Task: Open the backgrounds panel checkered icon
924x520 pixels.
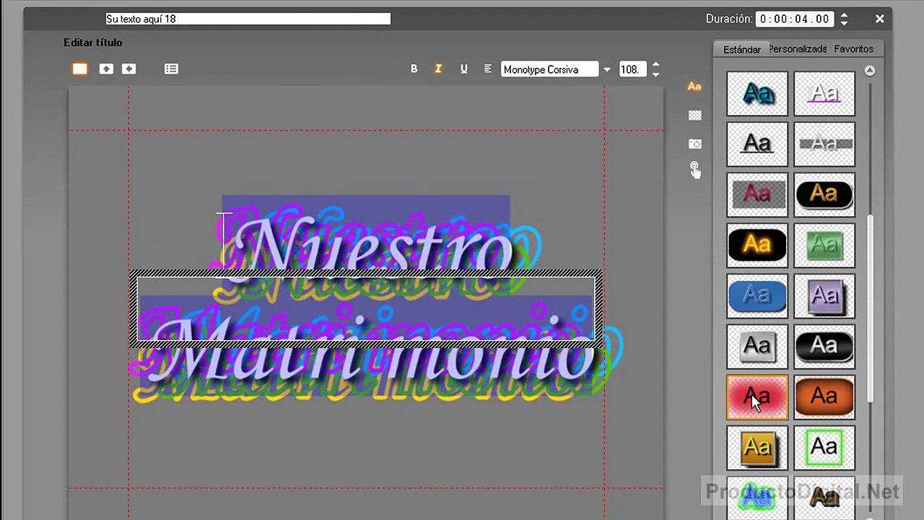Action: [694, 115]
